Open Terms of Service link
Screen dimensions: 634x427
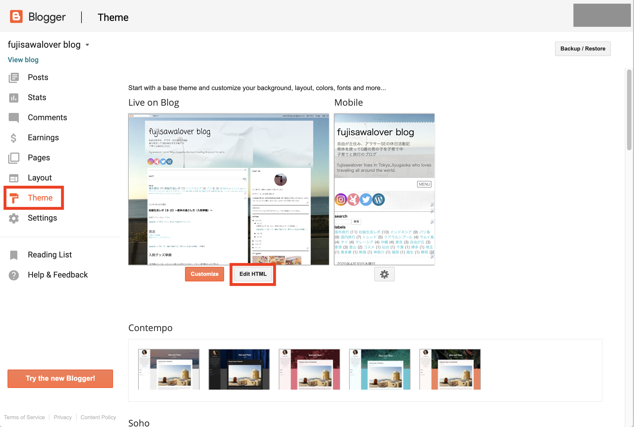pyautogui.click(x=24, y=418)
